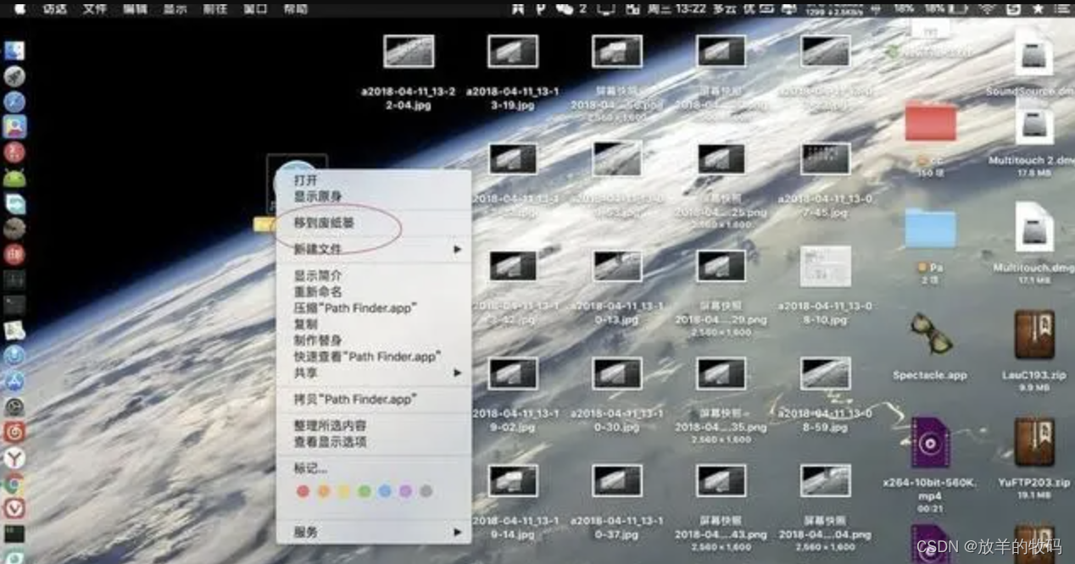Click the green Android icon in Dock

[x=14, y=179]
